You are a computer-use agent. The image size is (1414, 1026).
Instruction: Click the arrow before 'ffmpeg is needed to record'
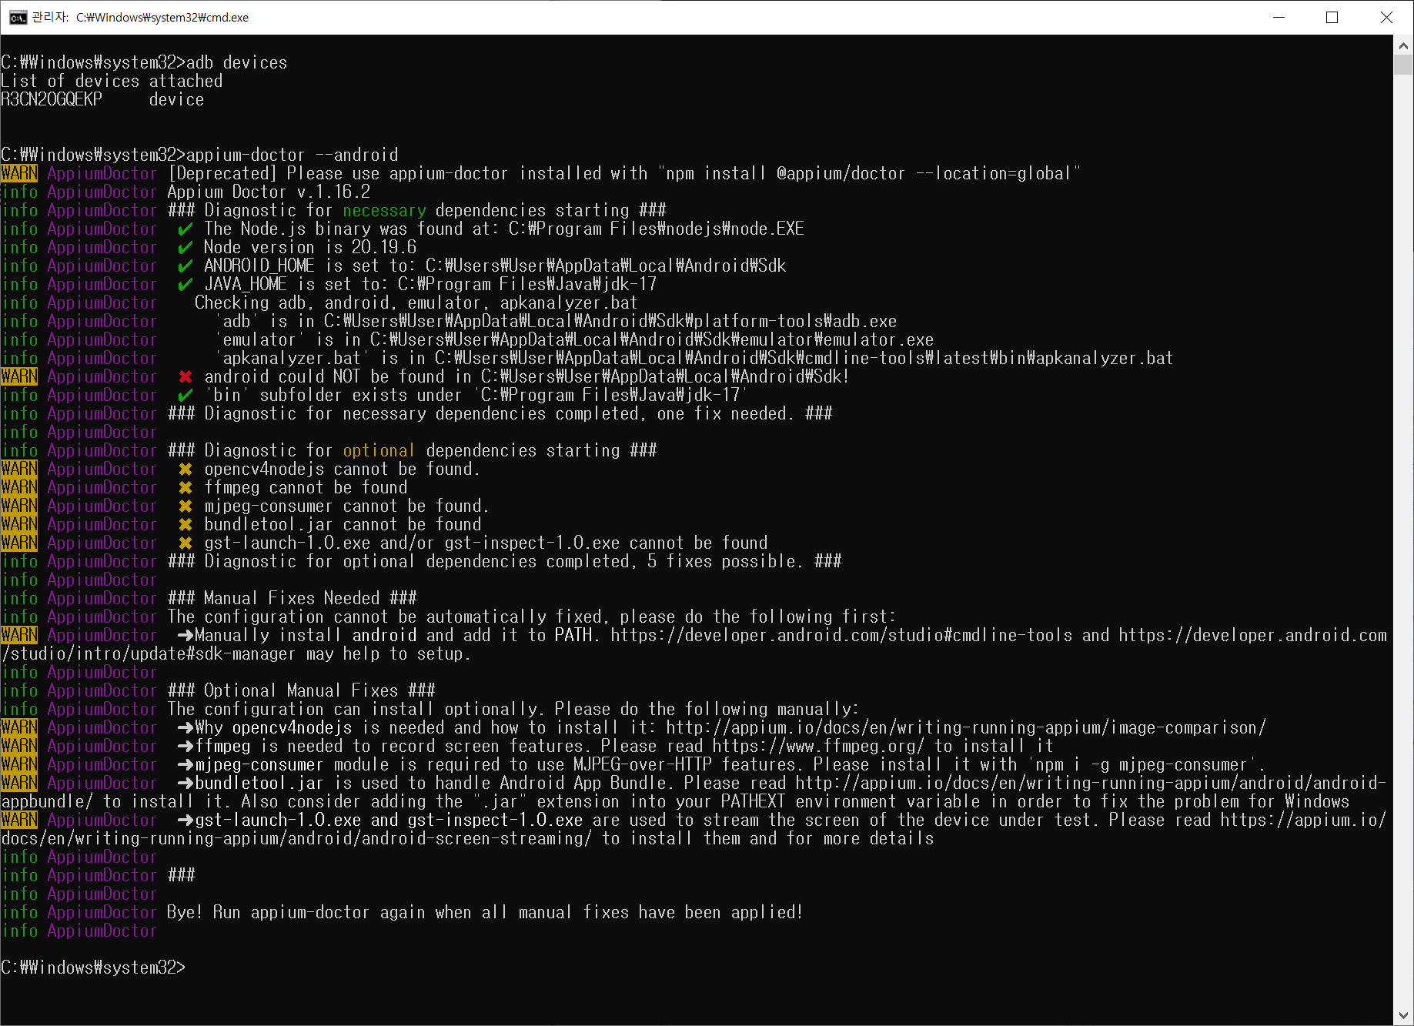tap(186, 746)
